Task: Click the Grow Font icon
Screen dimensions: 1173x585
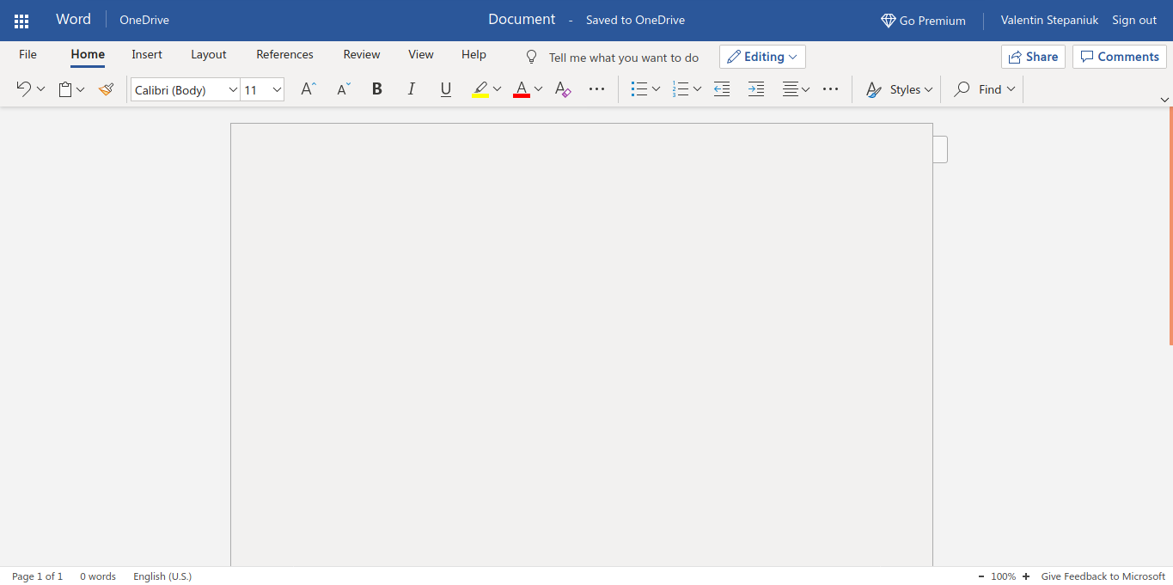Action: tap(308, 89)
